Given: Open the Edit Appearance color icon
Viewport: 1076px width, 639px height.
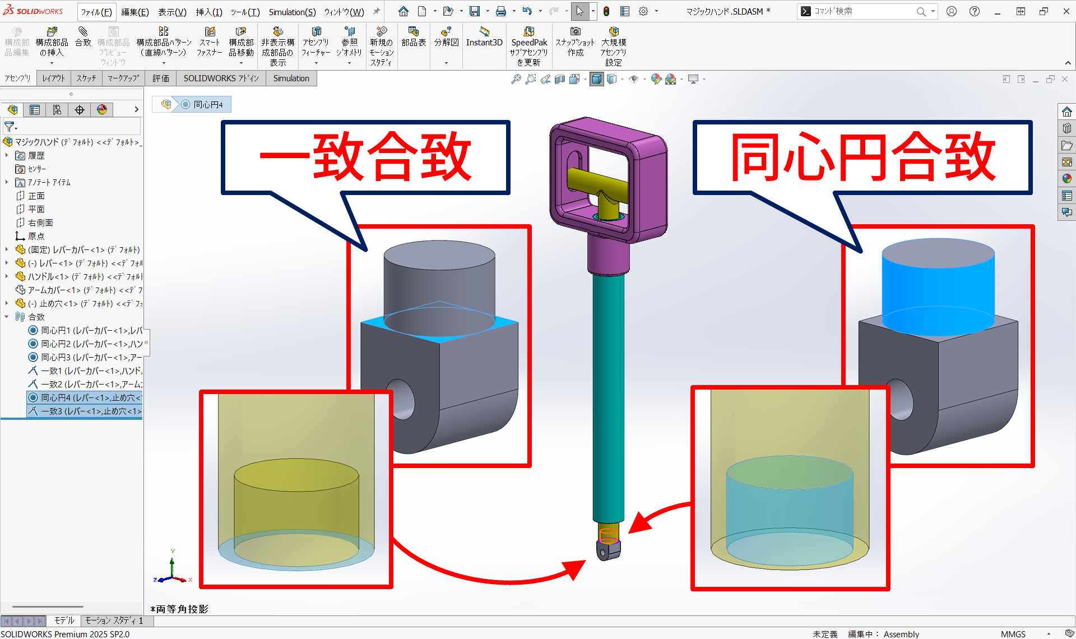Looking at the screenshot, I should pos(656,79).
